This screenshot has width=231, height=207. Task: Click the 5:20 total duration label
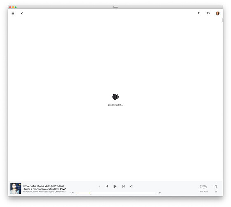coord(159,193)
